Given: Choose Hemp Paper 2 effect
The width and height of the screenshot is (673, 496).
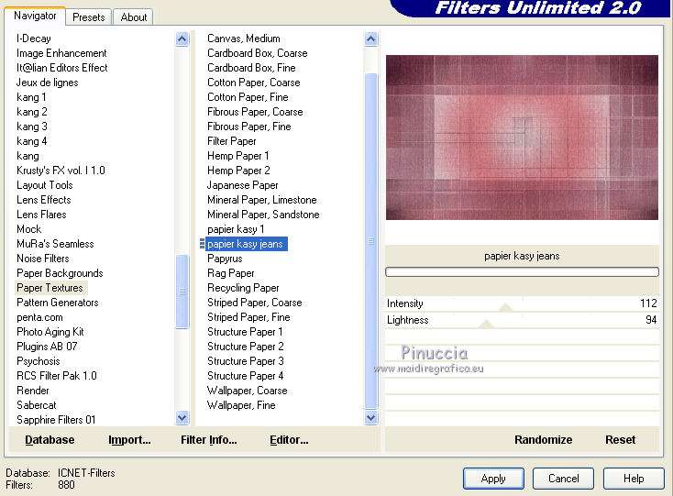Looking at the screenshot, I should click(x=238, y=171).
